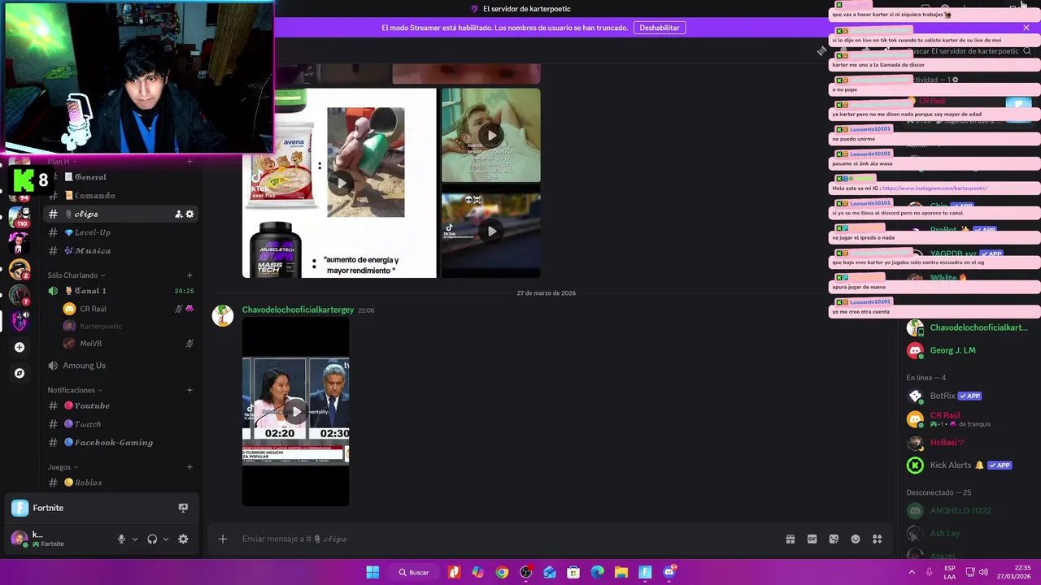
Task: Collapse the Notificaciones category
Action: (74, 390)
